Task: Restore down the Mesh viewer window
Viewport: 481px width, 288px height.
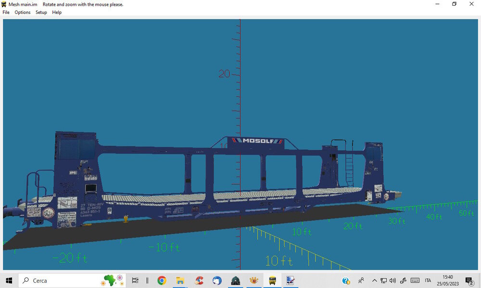Action: 455,4
